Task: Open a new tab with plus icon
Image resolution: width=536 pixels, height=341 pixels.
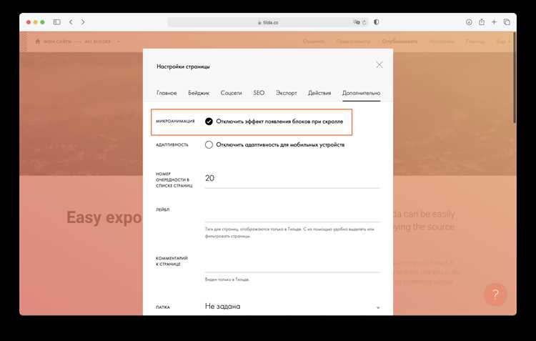Action: pyautogui.click(x=494, y=22)
